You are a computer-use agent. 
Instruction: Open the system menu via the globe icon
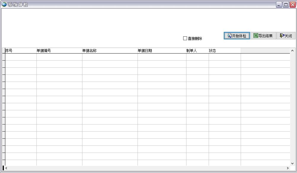pyautogui.click(x=4, y=4)
